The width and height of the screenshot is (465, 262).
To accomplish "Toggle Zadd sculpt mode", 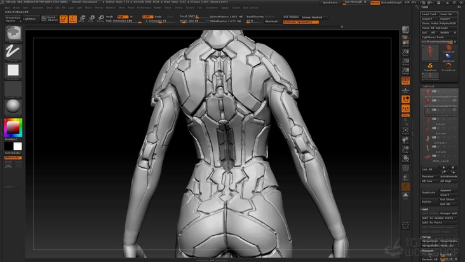I will [x=147, y=17].
